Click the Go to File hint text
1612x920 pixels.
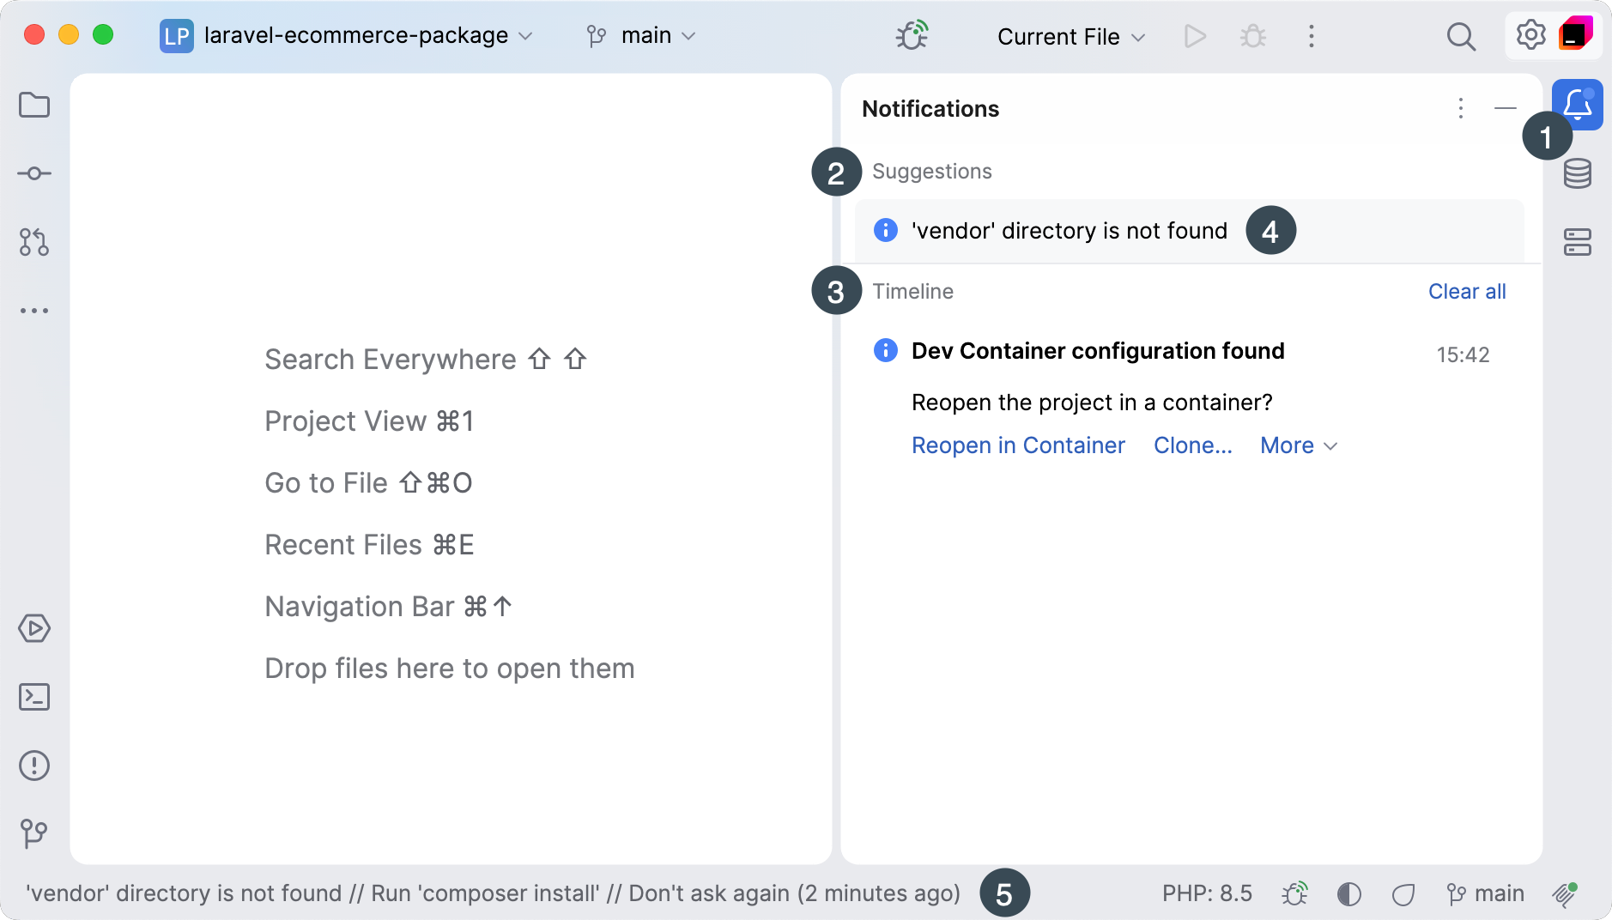tap(368, 483)
